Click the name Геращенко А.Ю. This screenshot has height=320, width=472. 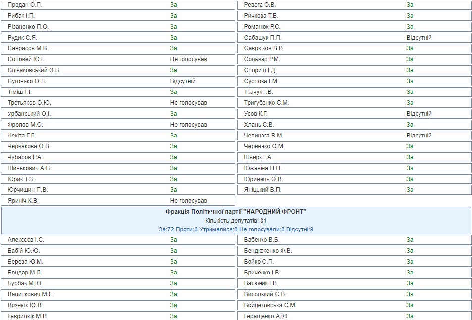266,316
